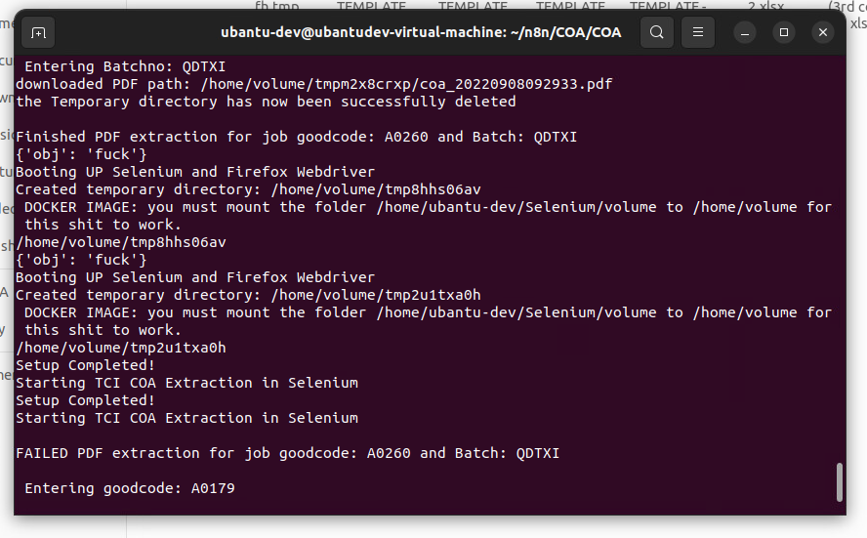Select the 2.xlsx file behind the terminal

coord(765,6)
